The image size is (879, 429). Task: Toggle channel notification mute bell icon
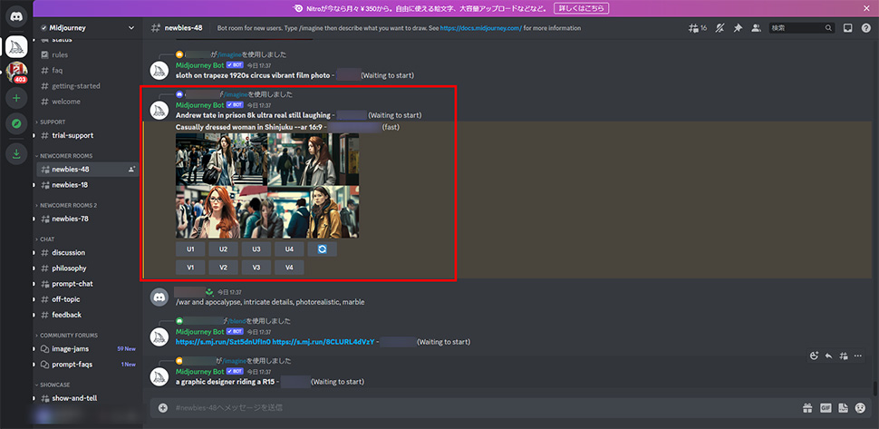coord(720,28)
